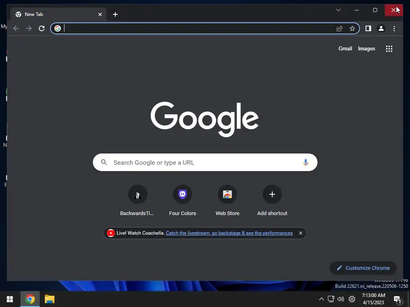This screenshot has height=307, width=410.
Task: Click the YouTube icon in Coachella banner
Action: (111, 233)
